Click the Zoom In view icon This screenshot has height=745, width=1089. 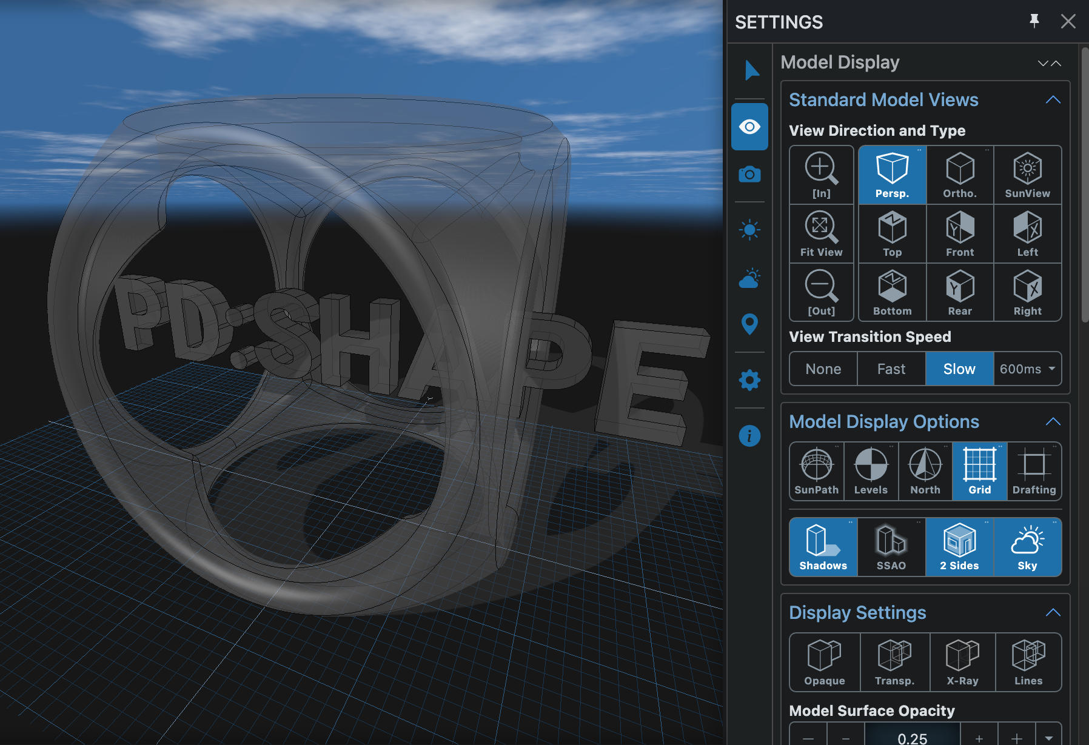[821, 175]
